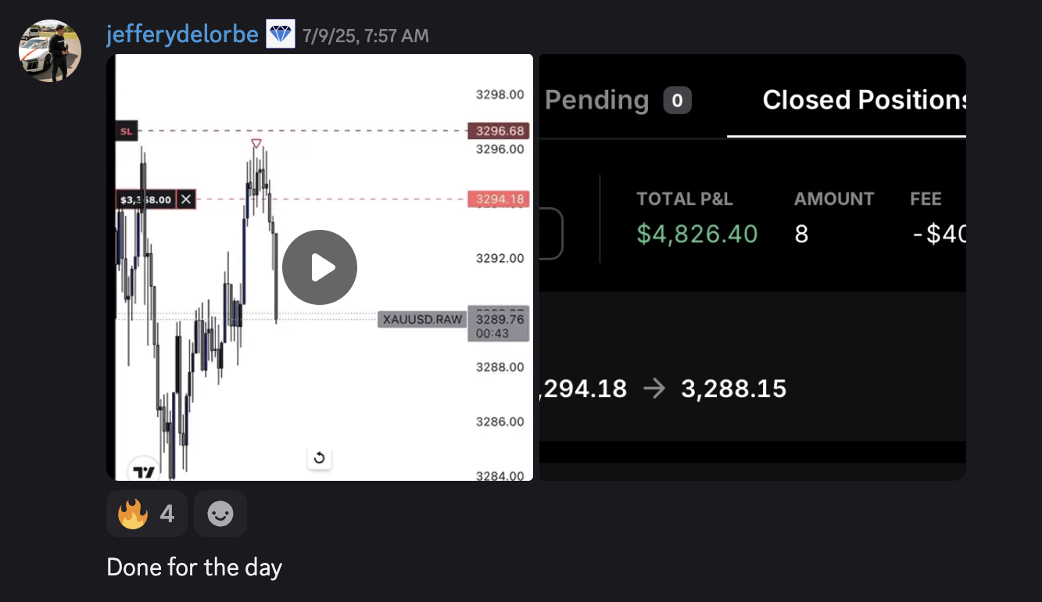
Task: Click the diamond badge beside the username
Action: (x=281, y=35)
